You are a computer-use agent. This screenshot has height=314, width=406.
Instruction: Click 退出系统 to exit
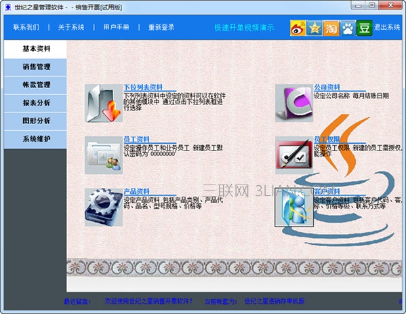(x=387, y=27)
